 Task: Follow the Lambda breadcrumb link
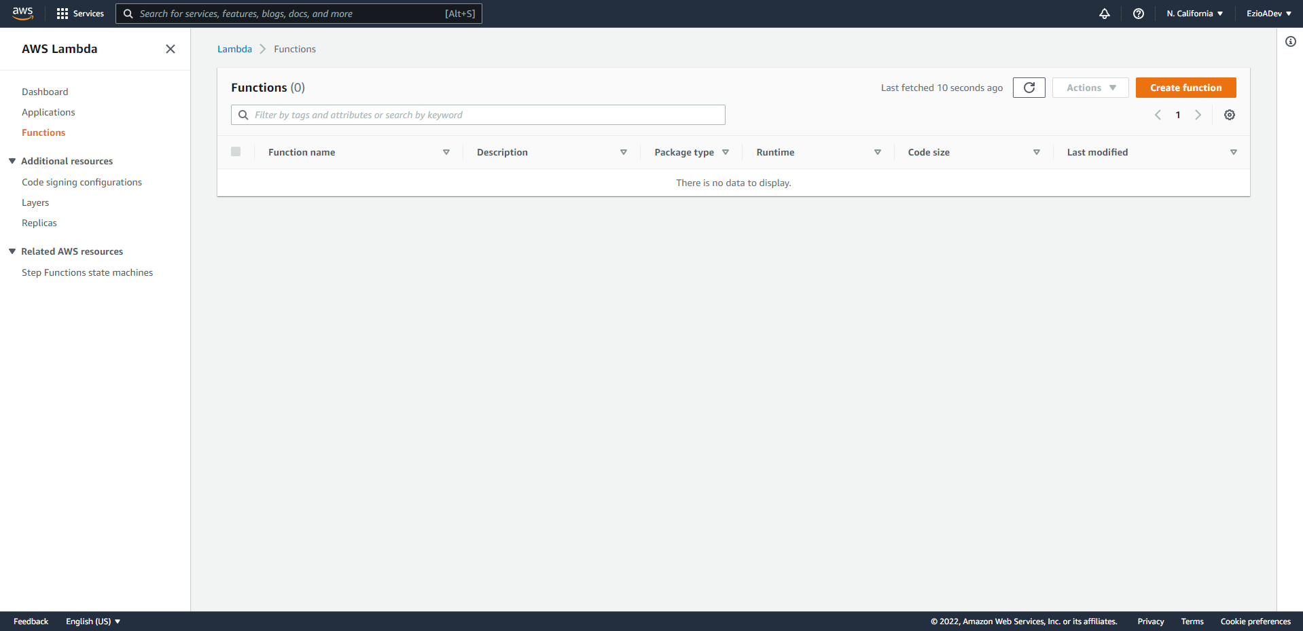pyautogui.click(x=234, y=49)
